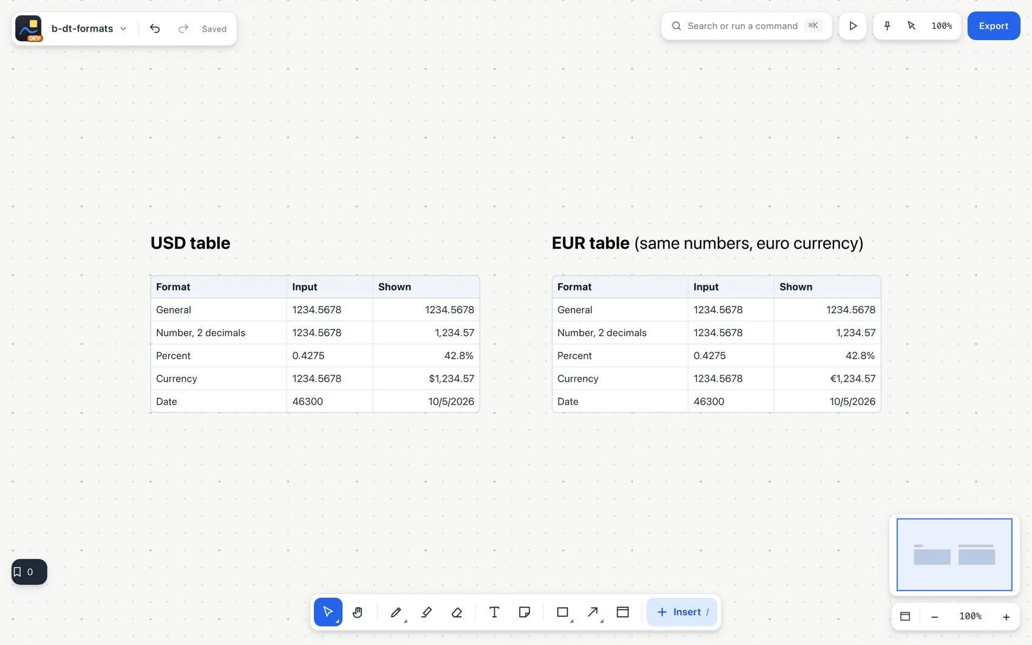Choose the Sticky note tool
Image resolution: width=1032 pixels, height=645 pixels.
click(524, 612)
